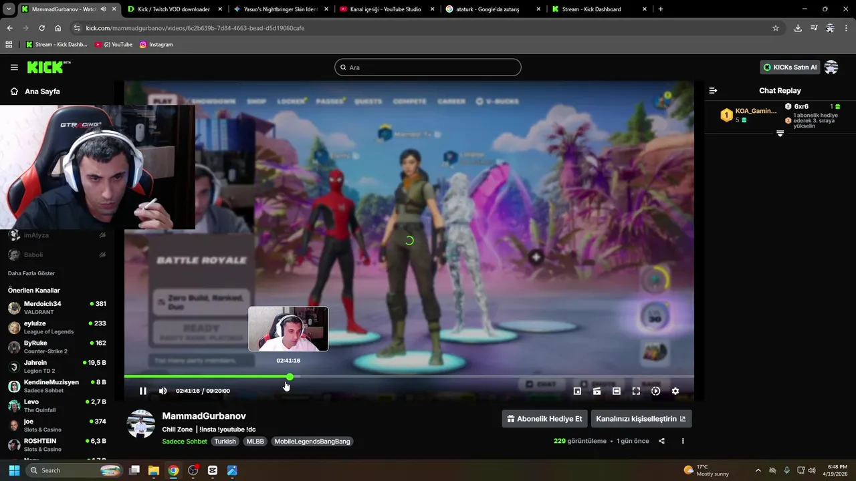856x481 pixels.
Task: Select the Turkish tag
Action: [x=225, y=442]
